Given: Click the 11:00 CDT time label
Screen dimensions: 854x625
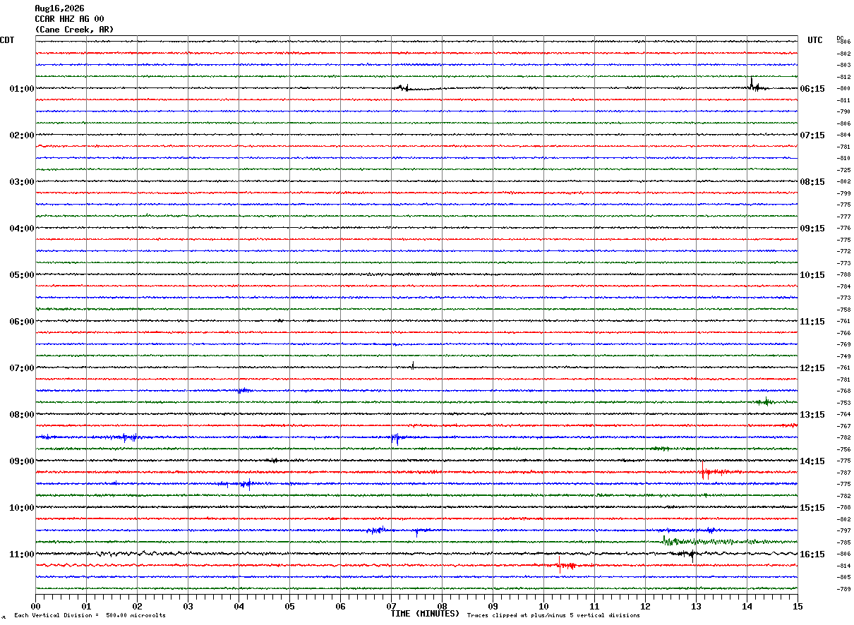Looking at the screenshot, I should tap(21, 554).
